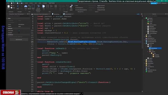Open Find with the binoculars icon
The height and width of the screenshot is (95, 168).
(x=26, y=6)
